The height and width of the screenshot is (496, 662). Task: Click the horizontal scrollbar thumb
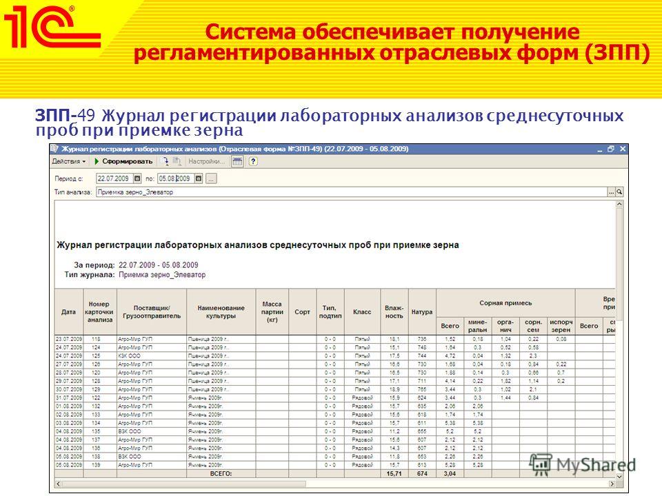(x=184, y=484)
